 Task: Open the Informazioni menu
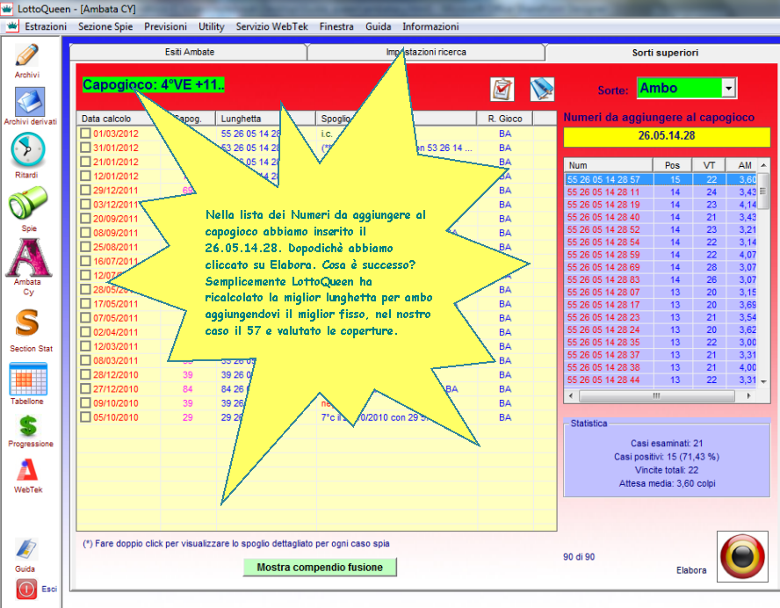(x=430, y=27)
